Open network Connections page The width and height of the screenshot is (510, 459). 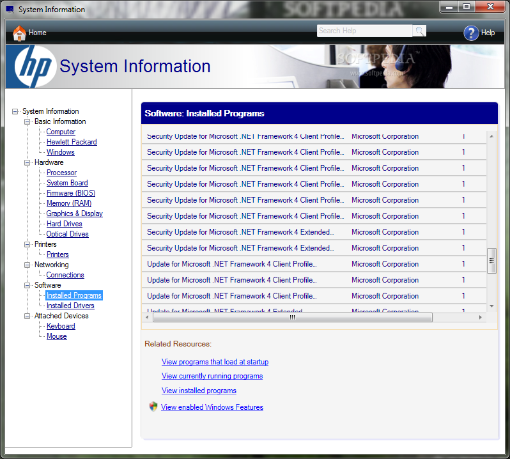pyautogui.click(x=65, y=275)
